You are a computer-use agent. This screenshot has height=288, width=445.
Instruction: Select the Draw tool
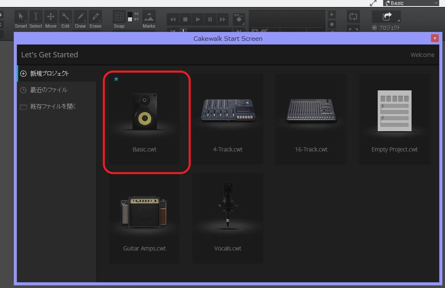point(80,19)
